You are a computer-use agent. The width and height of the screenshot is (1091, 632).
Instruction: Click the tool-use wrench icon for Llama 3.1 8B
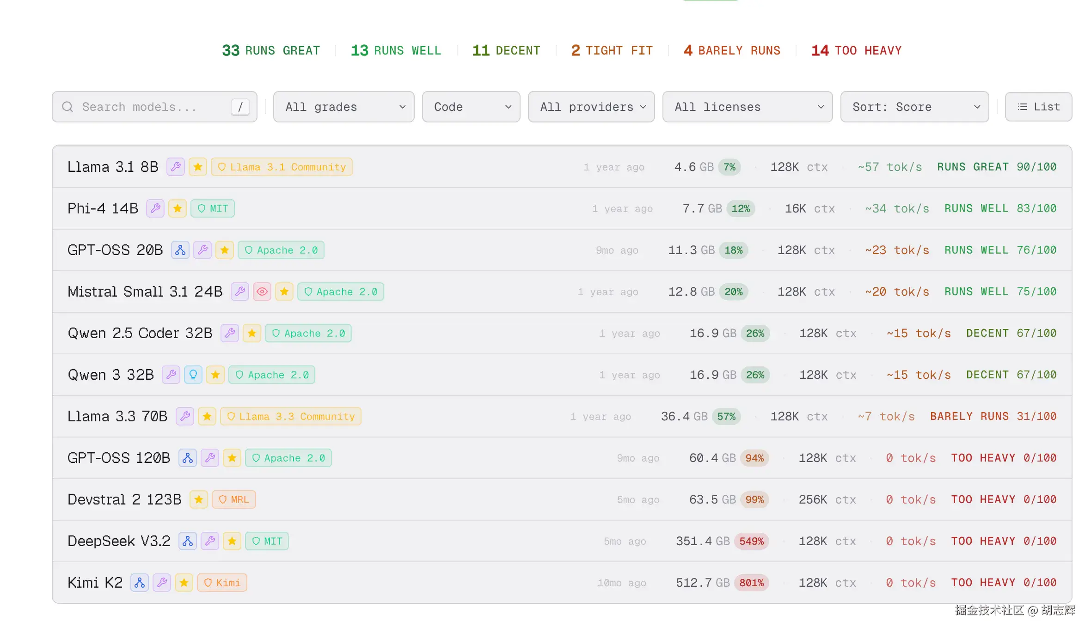(x=176, y=167)
